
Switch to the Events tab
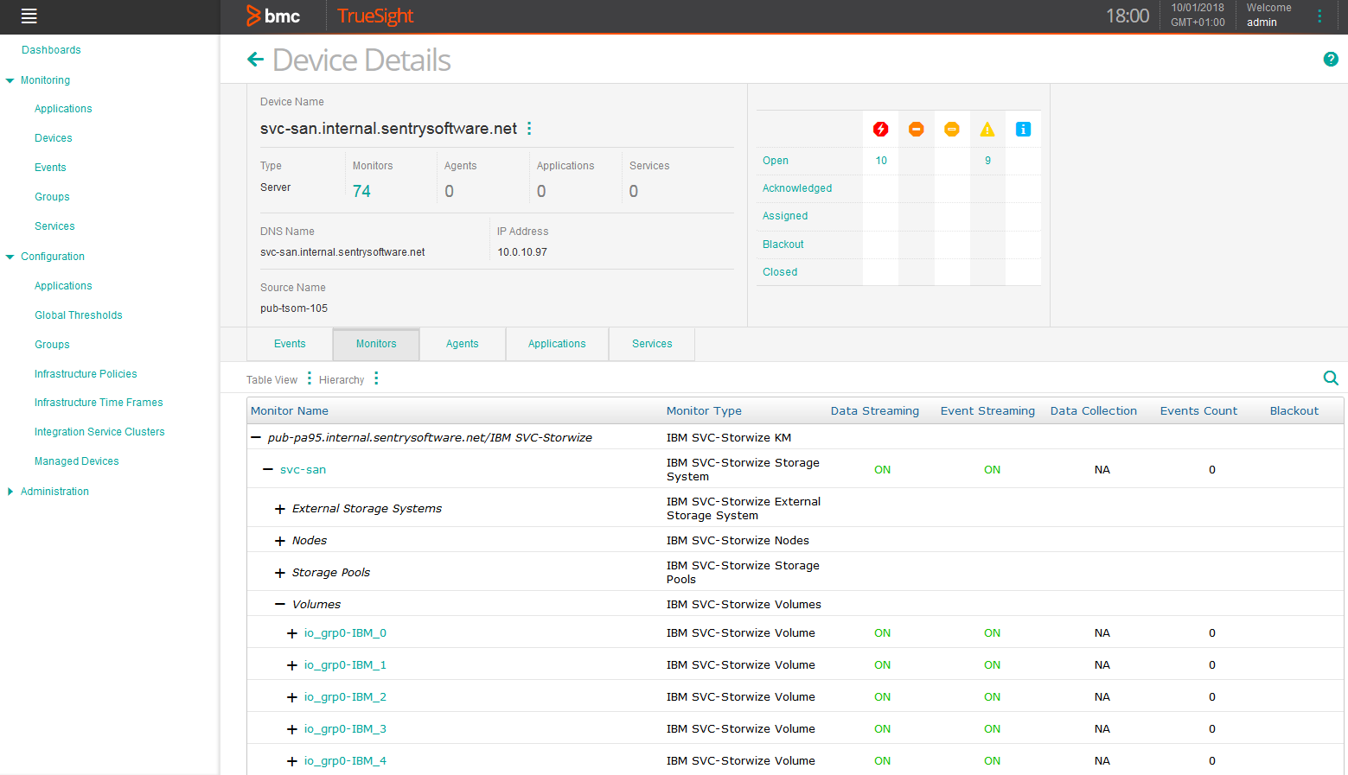(289, 344)
